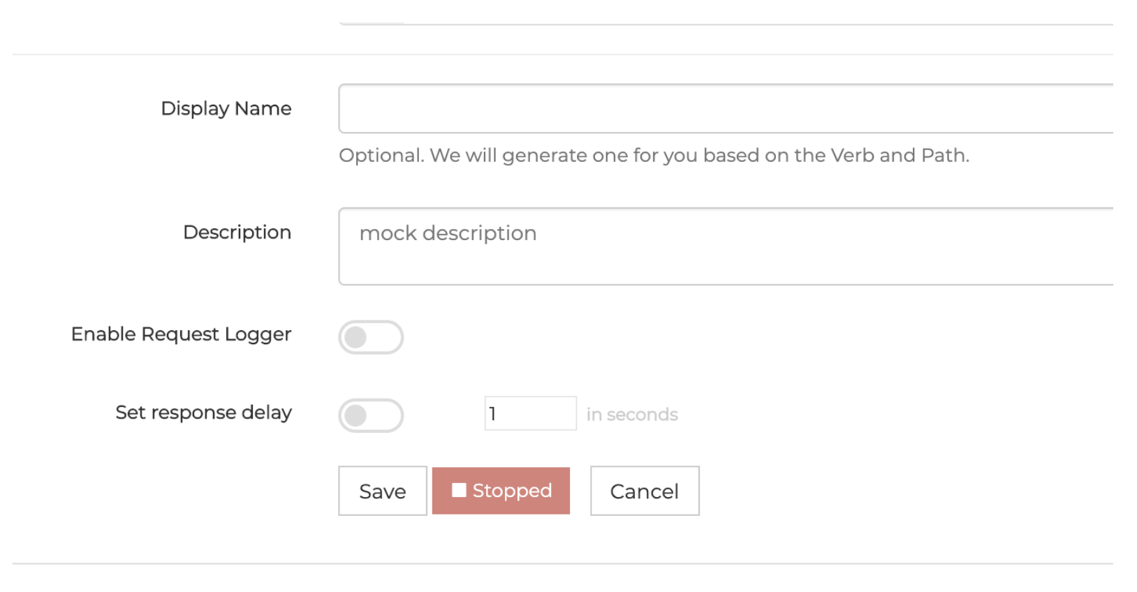
Task: Cancel the mock form
Action: pyautogui.click(x=644, y=491)
